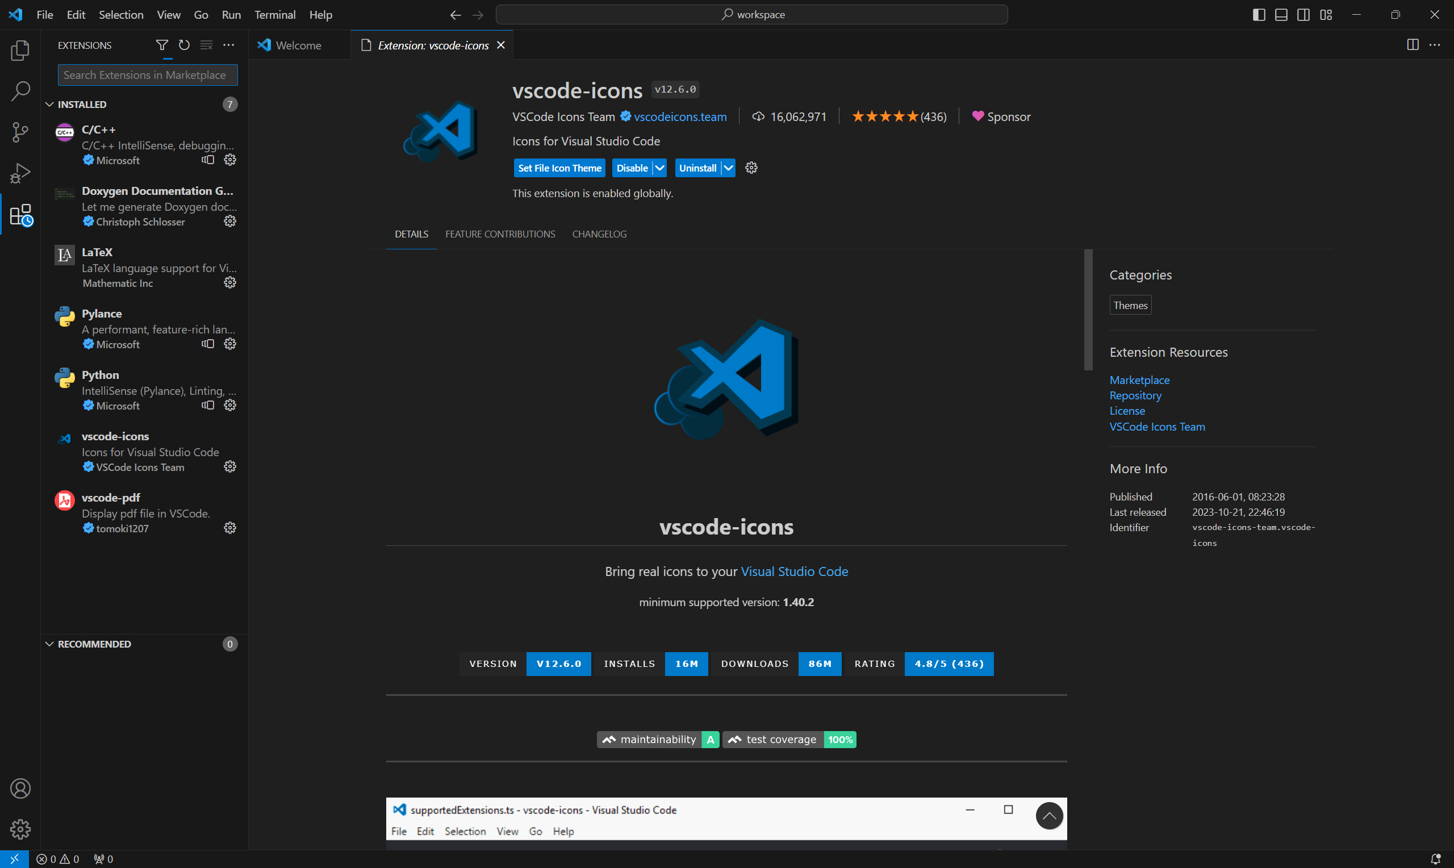The width and height of the screenshot is (1454, 868).
Task: Open the Explorer view in activity bar
Action: click(x=20, y=51)
